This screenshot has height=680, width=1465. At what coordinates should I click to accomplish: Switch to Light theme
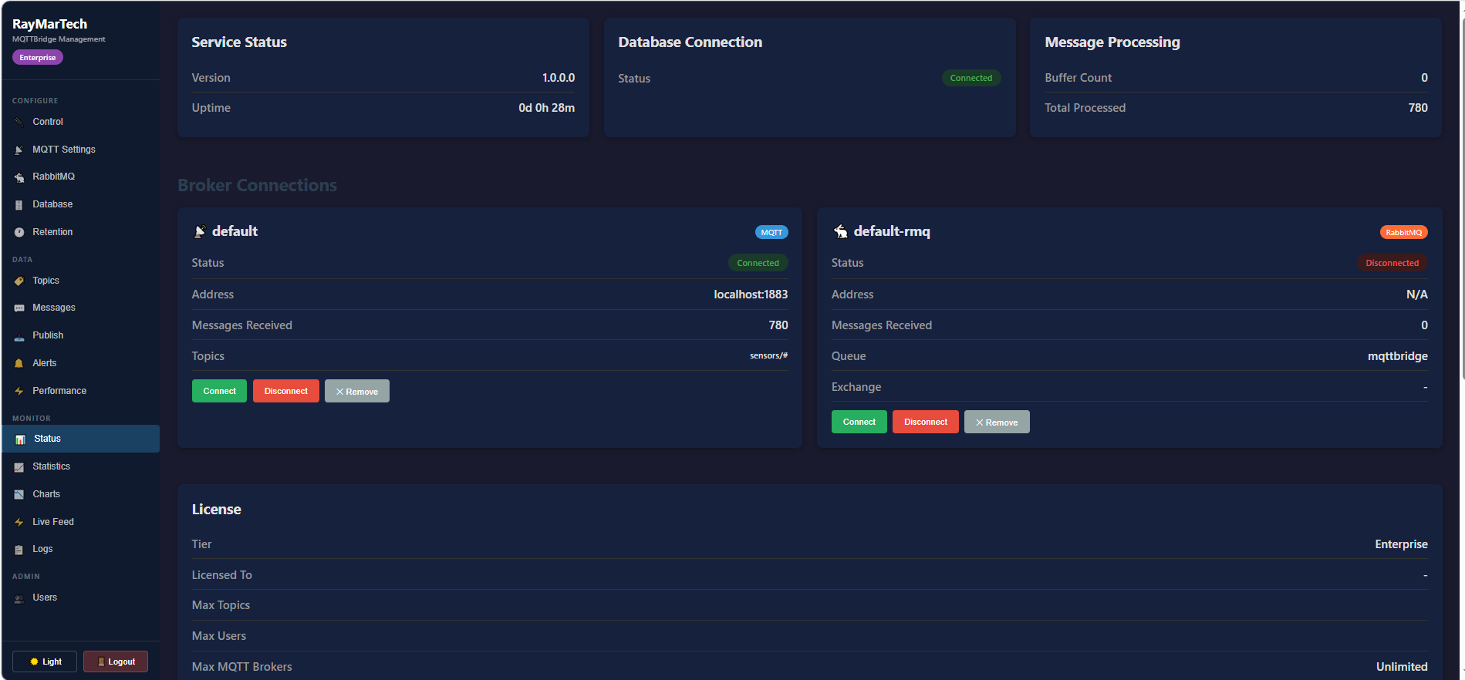[x=45, y=661]
